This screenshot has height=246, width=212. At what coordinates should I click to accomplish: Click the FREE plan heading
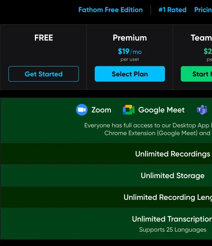(44, 38)
